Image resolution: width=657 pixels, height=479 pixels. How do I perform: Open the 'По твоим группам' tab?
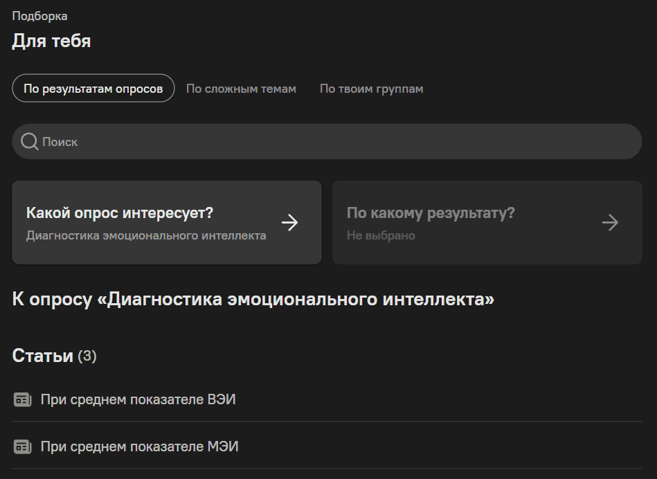(x=371, y=89)
